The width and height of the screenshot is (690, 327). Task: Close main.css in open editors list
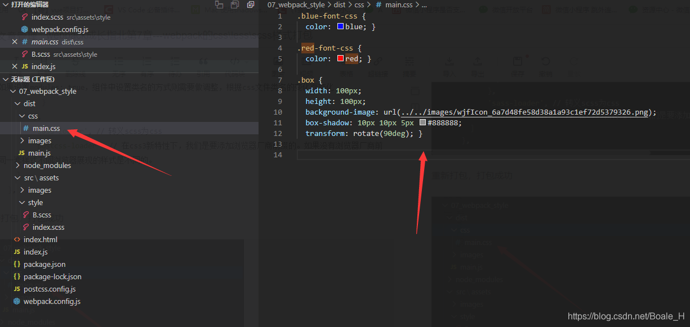click(x=15, y=42)
